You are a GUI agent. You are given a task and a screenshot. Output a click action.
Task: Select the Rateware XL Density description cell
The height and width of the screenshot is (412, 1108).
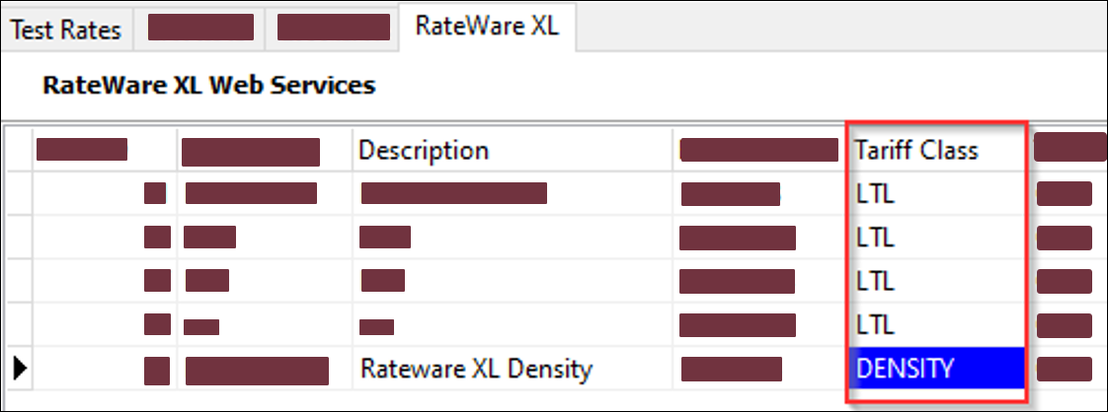[x=476, y=370]
